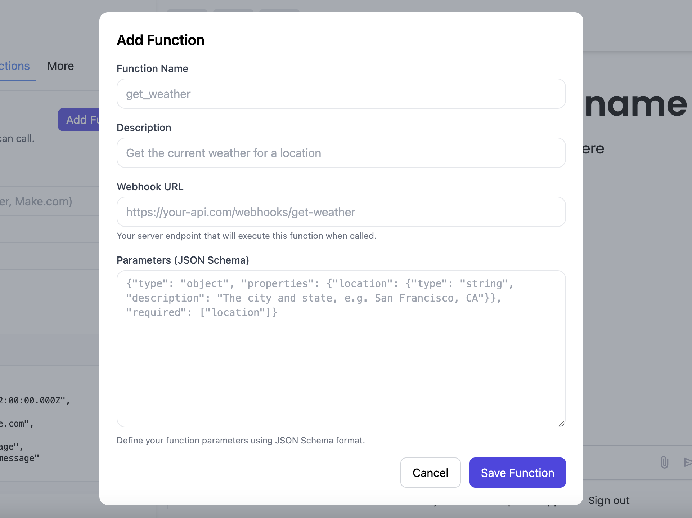Click the Function Name label
The width and height of the screenshot is (692, 518).
152,68
